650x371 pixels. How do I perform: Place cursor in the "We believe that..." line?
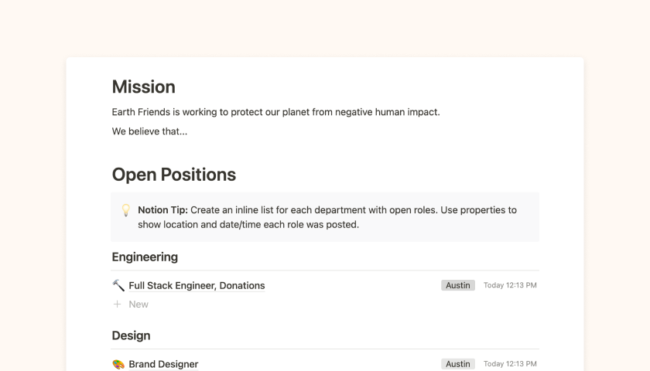click(149, 131)
